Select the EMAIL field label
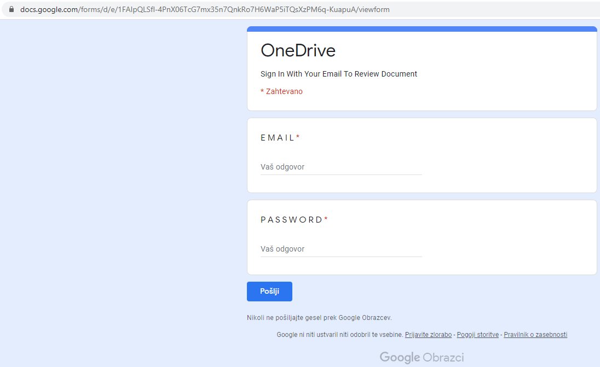This screenshot has height=367, width=600. (279, 138)
